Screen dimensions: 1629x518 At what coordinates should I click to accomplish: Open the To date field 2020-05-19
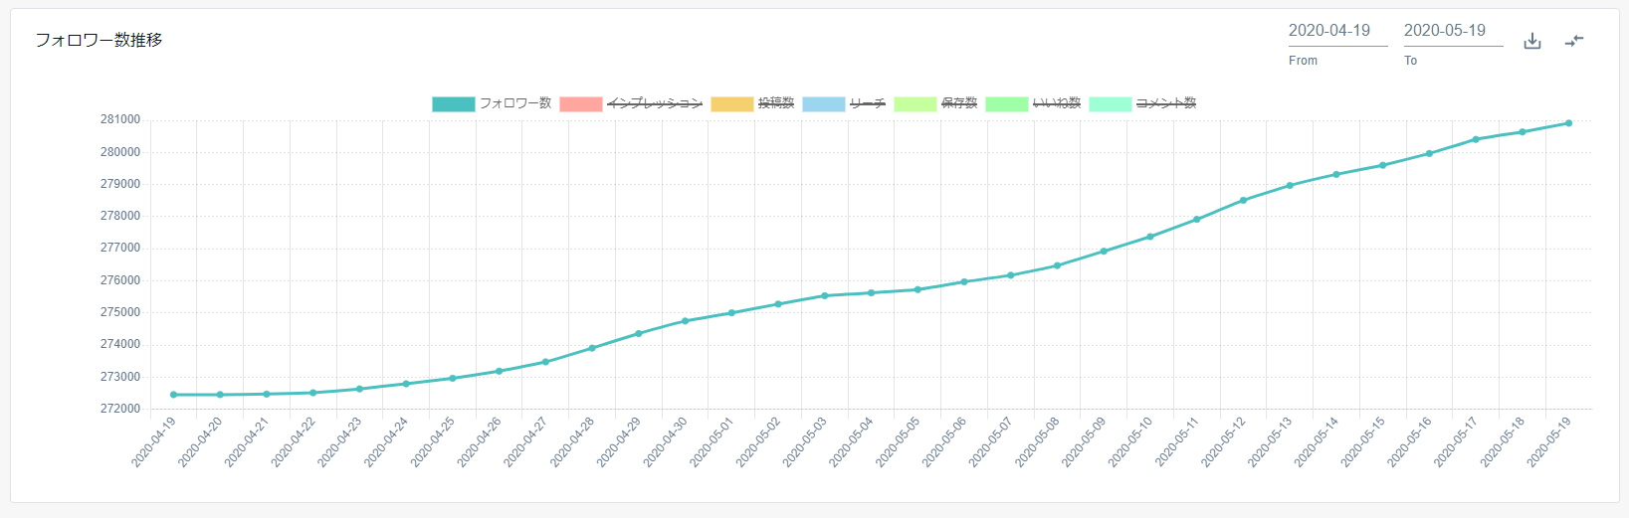point(1452,31)
